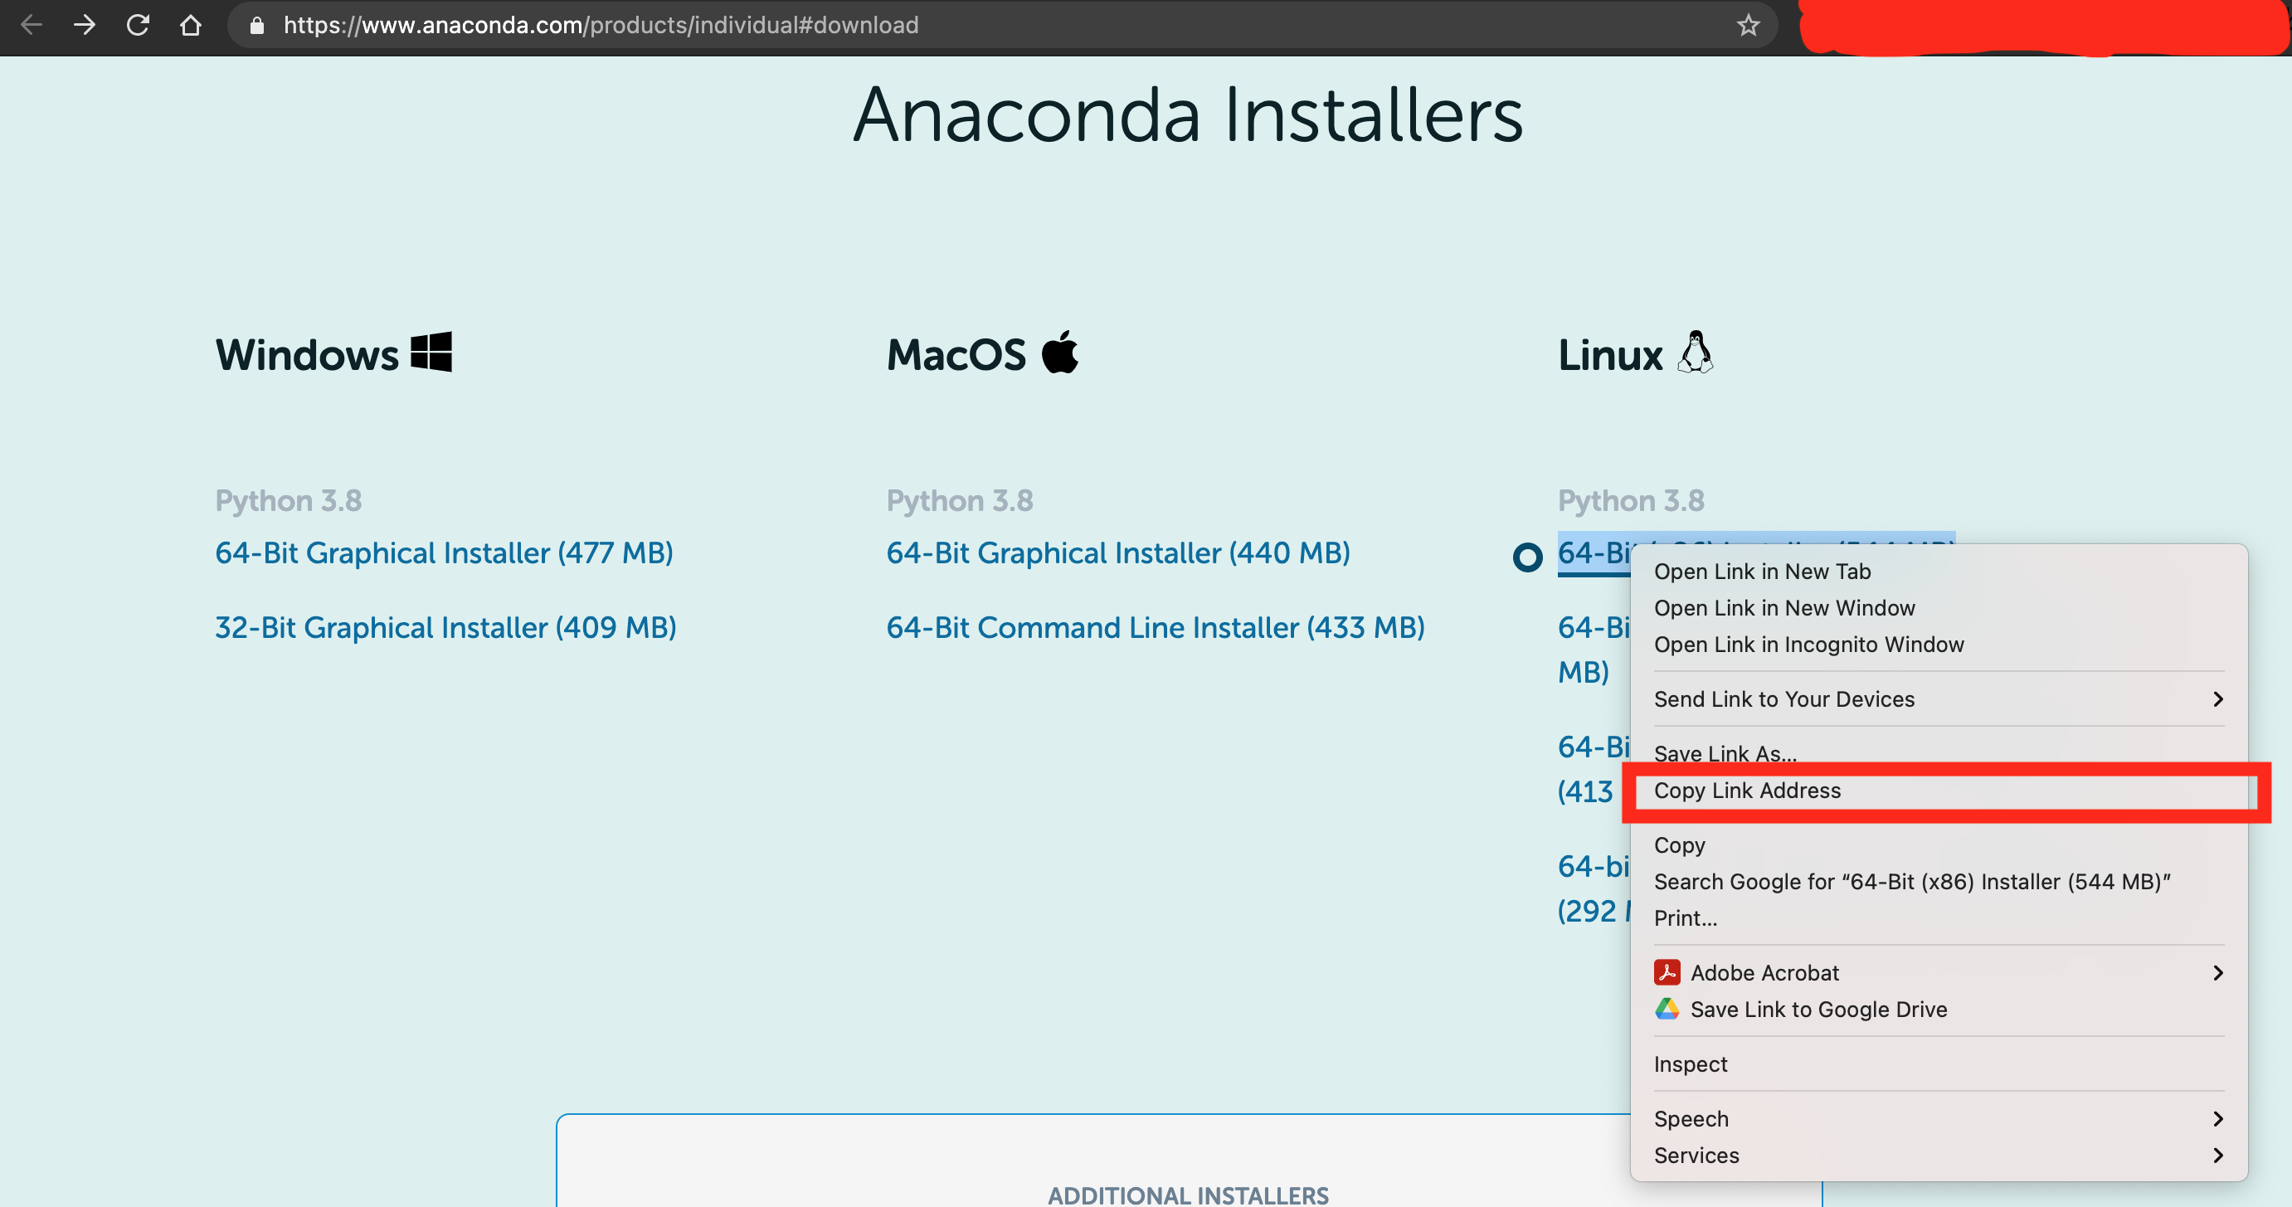Download Windows 64-Bit Graphical Installer (477 MB)
Image resolution: width=2292 pixels, height=1207 pixels.
444,553
